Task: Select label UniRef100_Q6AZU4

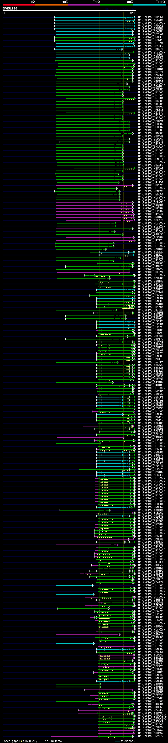Action: pos(151,86)
